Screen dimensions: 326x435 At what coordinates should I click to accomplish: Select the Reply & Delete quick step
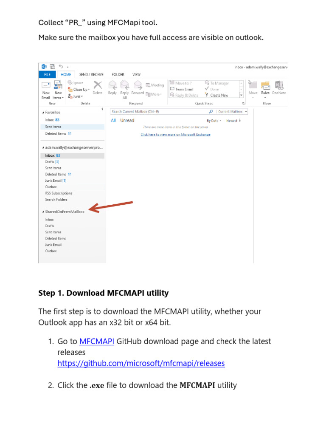point(184,95)
